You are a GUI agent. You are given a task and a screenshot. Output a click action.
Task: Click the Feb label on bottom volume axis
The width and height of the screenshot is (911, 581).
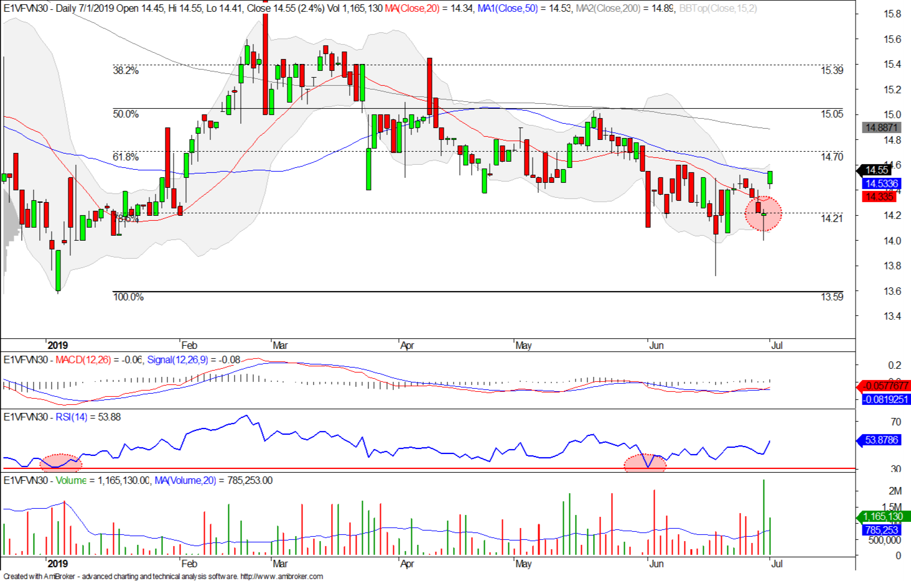[189, 564]
